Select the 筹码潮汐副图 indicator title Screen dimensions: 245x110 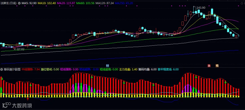point(12,69)
